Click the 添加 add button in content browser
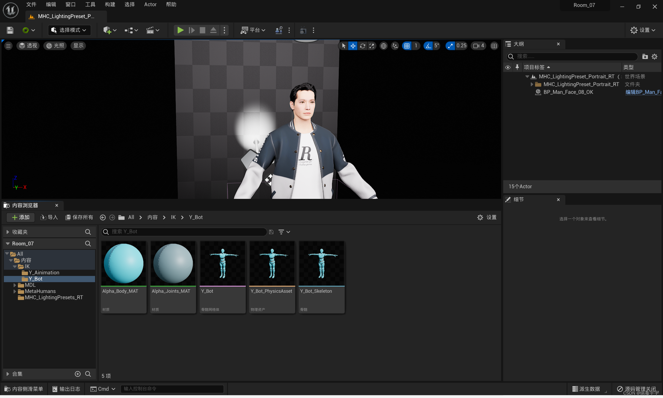 [21, 217]
